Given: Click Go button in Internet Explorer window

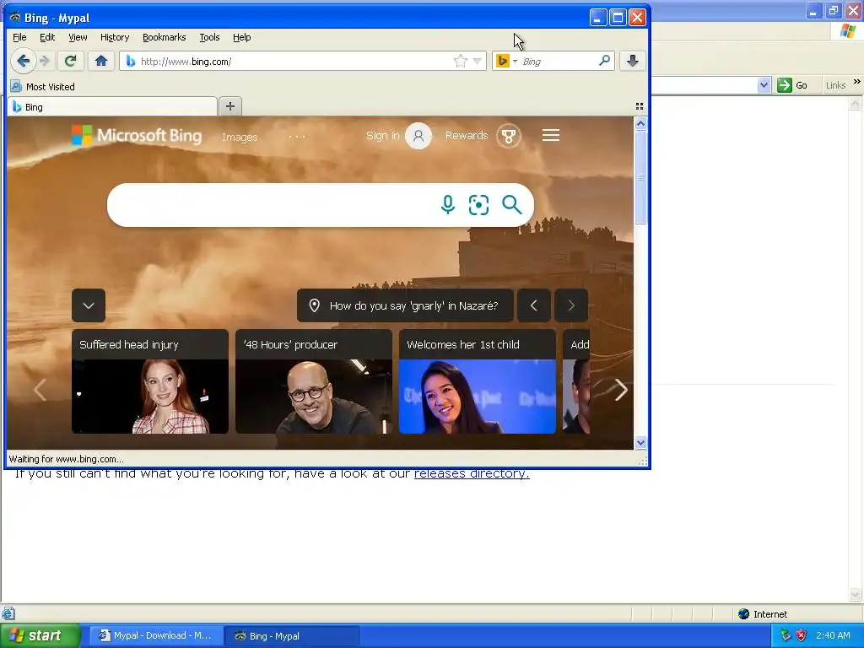Looking at the screenshot, I should click(x=793, y=85).
